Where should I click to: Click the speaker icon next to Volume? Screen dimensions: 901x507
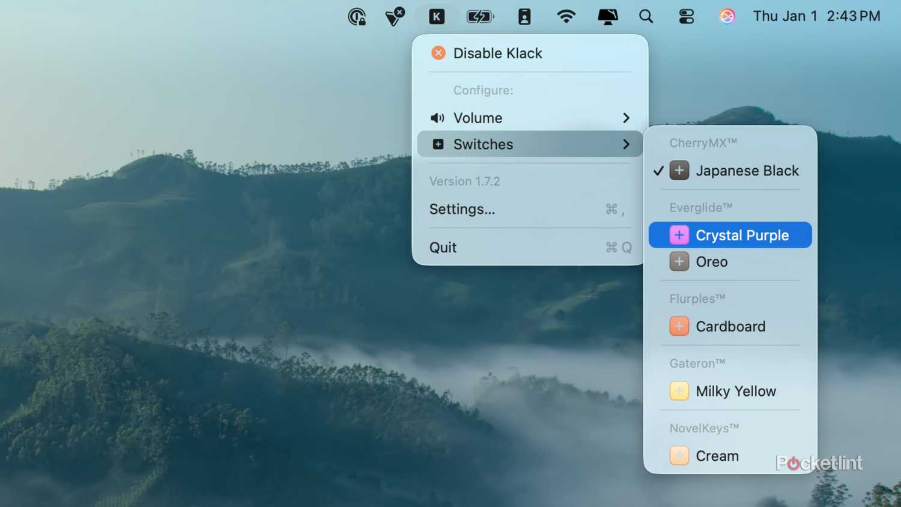[437, 118]
